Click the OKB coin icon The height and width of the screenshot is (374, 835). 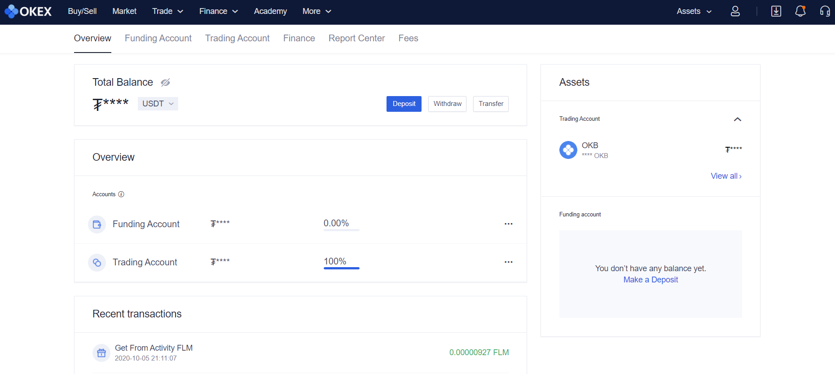pos(568,150)
